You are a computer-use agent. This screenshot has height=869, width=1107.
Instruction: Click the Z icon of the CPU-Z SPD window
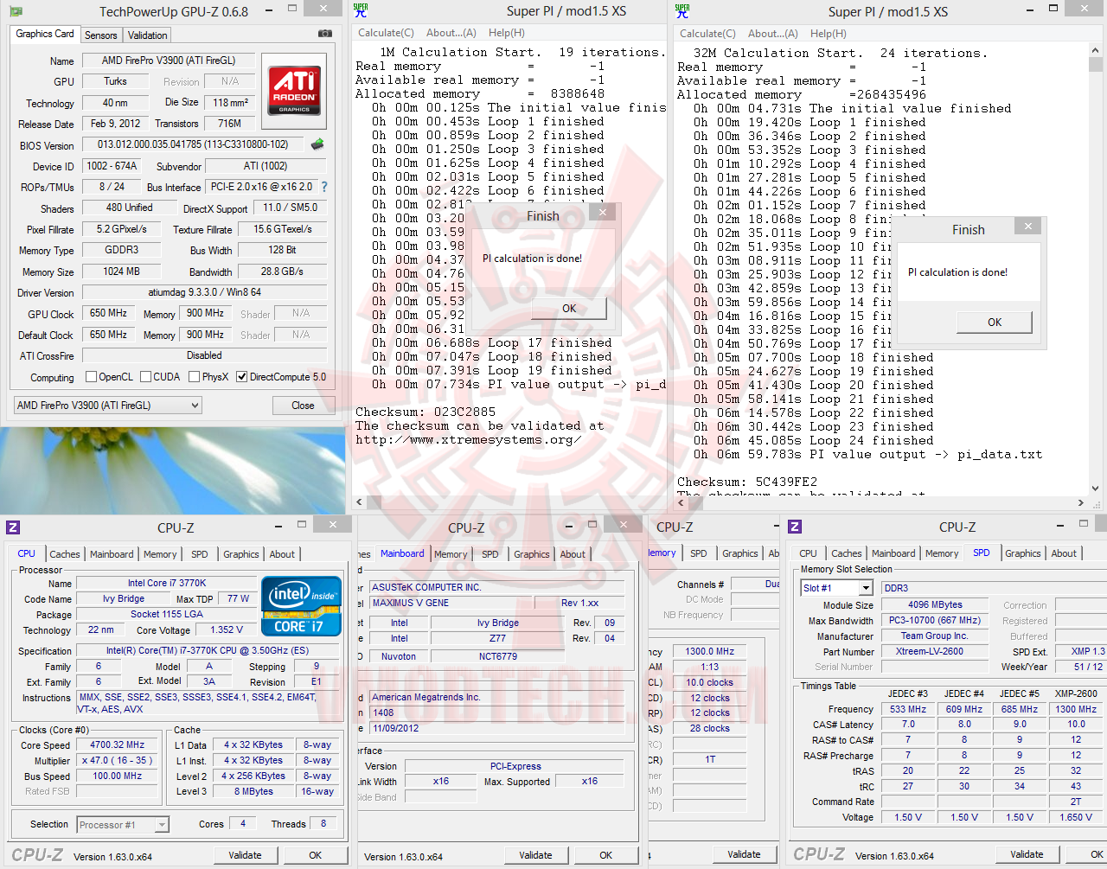click(x=795, y=527)
